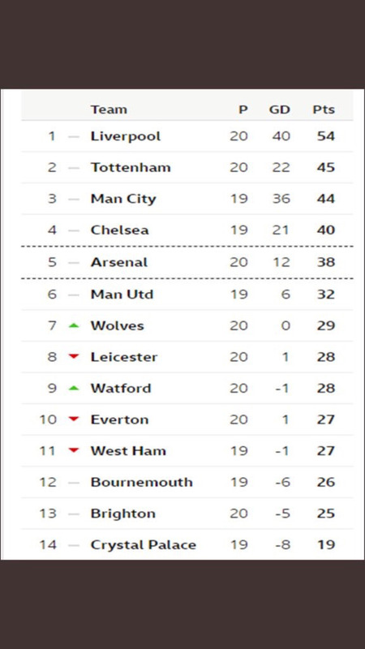The image size is (365, 649).
Task: Click the no-change dash beside Crystal Palace
Action: coord(74,545)
